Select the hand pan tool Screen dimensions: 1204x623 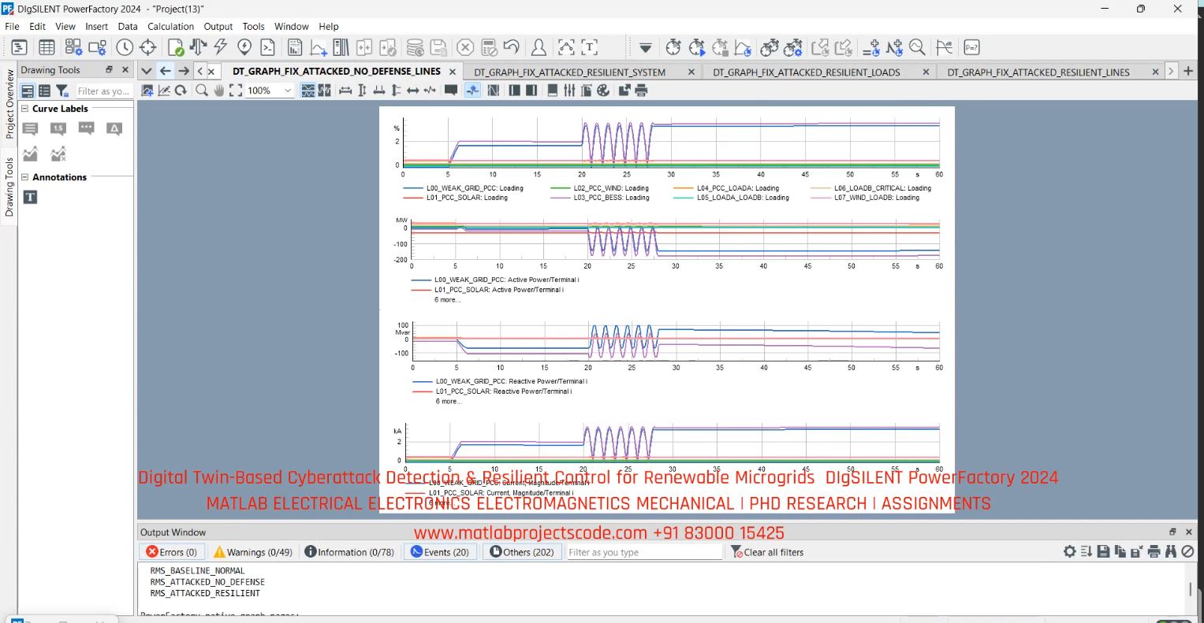[219, 91]
